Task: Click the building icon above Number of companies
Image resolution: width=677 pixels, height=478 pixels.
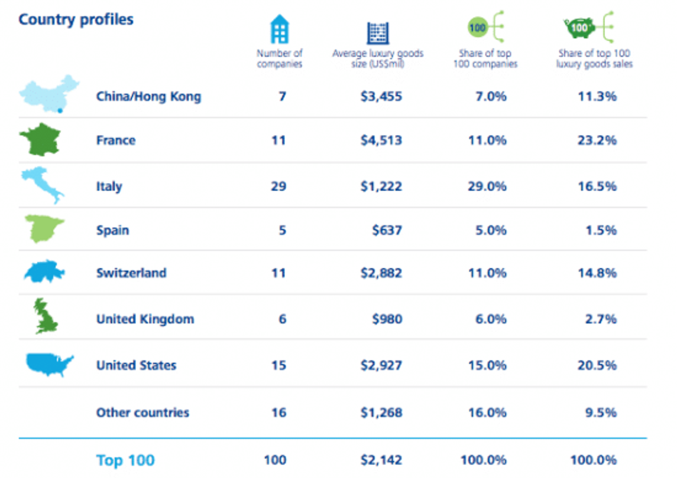Action: click(279, 29)
